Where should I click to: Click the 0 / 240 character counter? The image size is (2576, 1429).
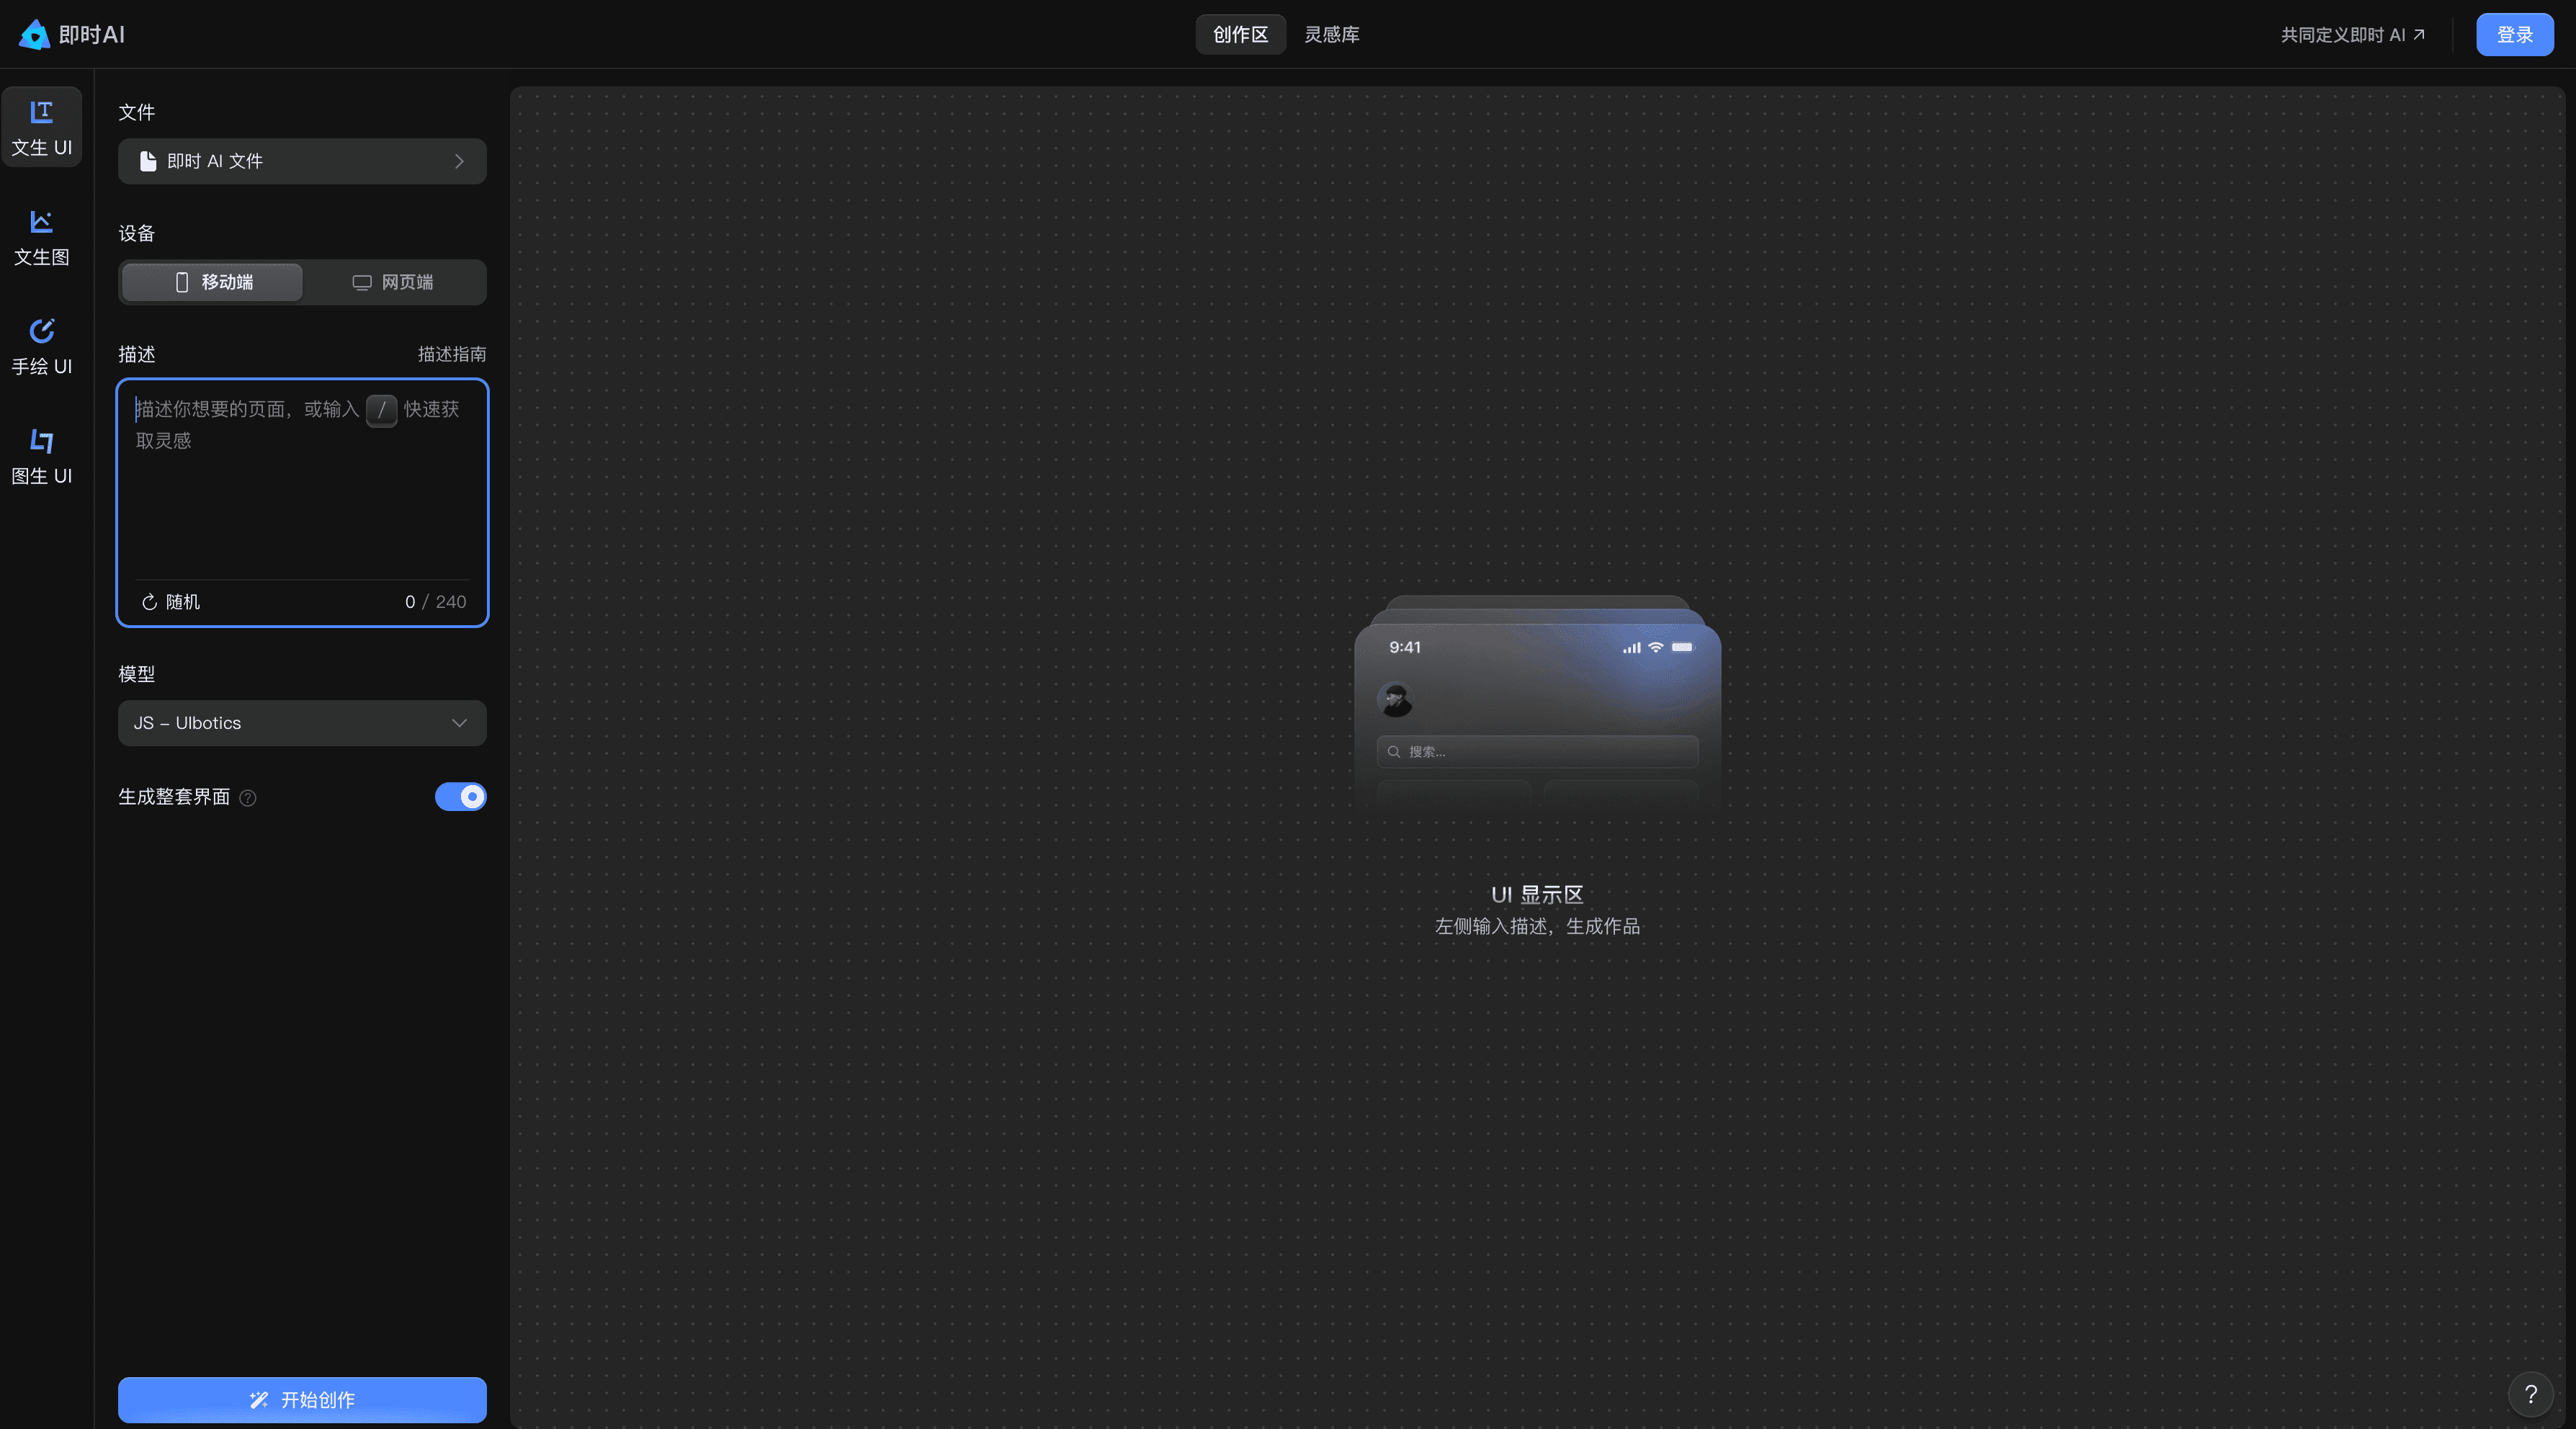coord(435,602)
